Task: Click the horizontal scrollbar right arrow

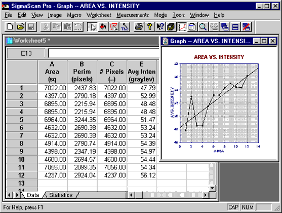Action: point(206,195)
